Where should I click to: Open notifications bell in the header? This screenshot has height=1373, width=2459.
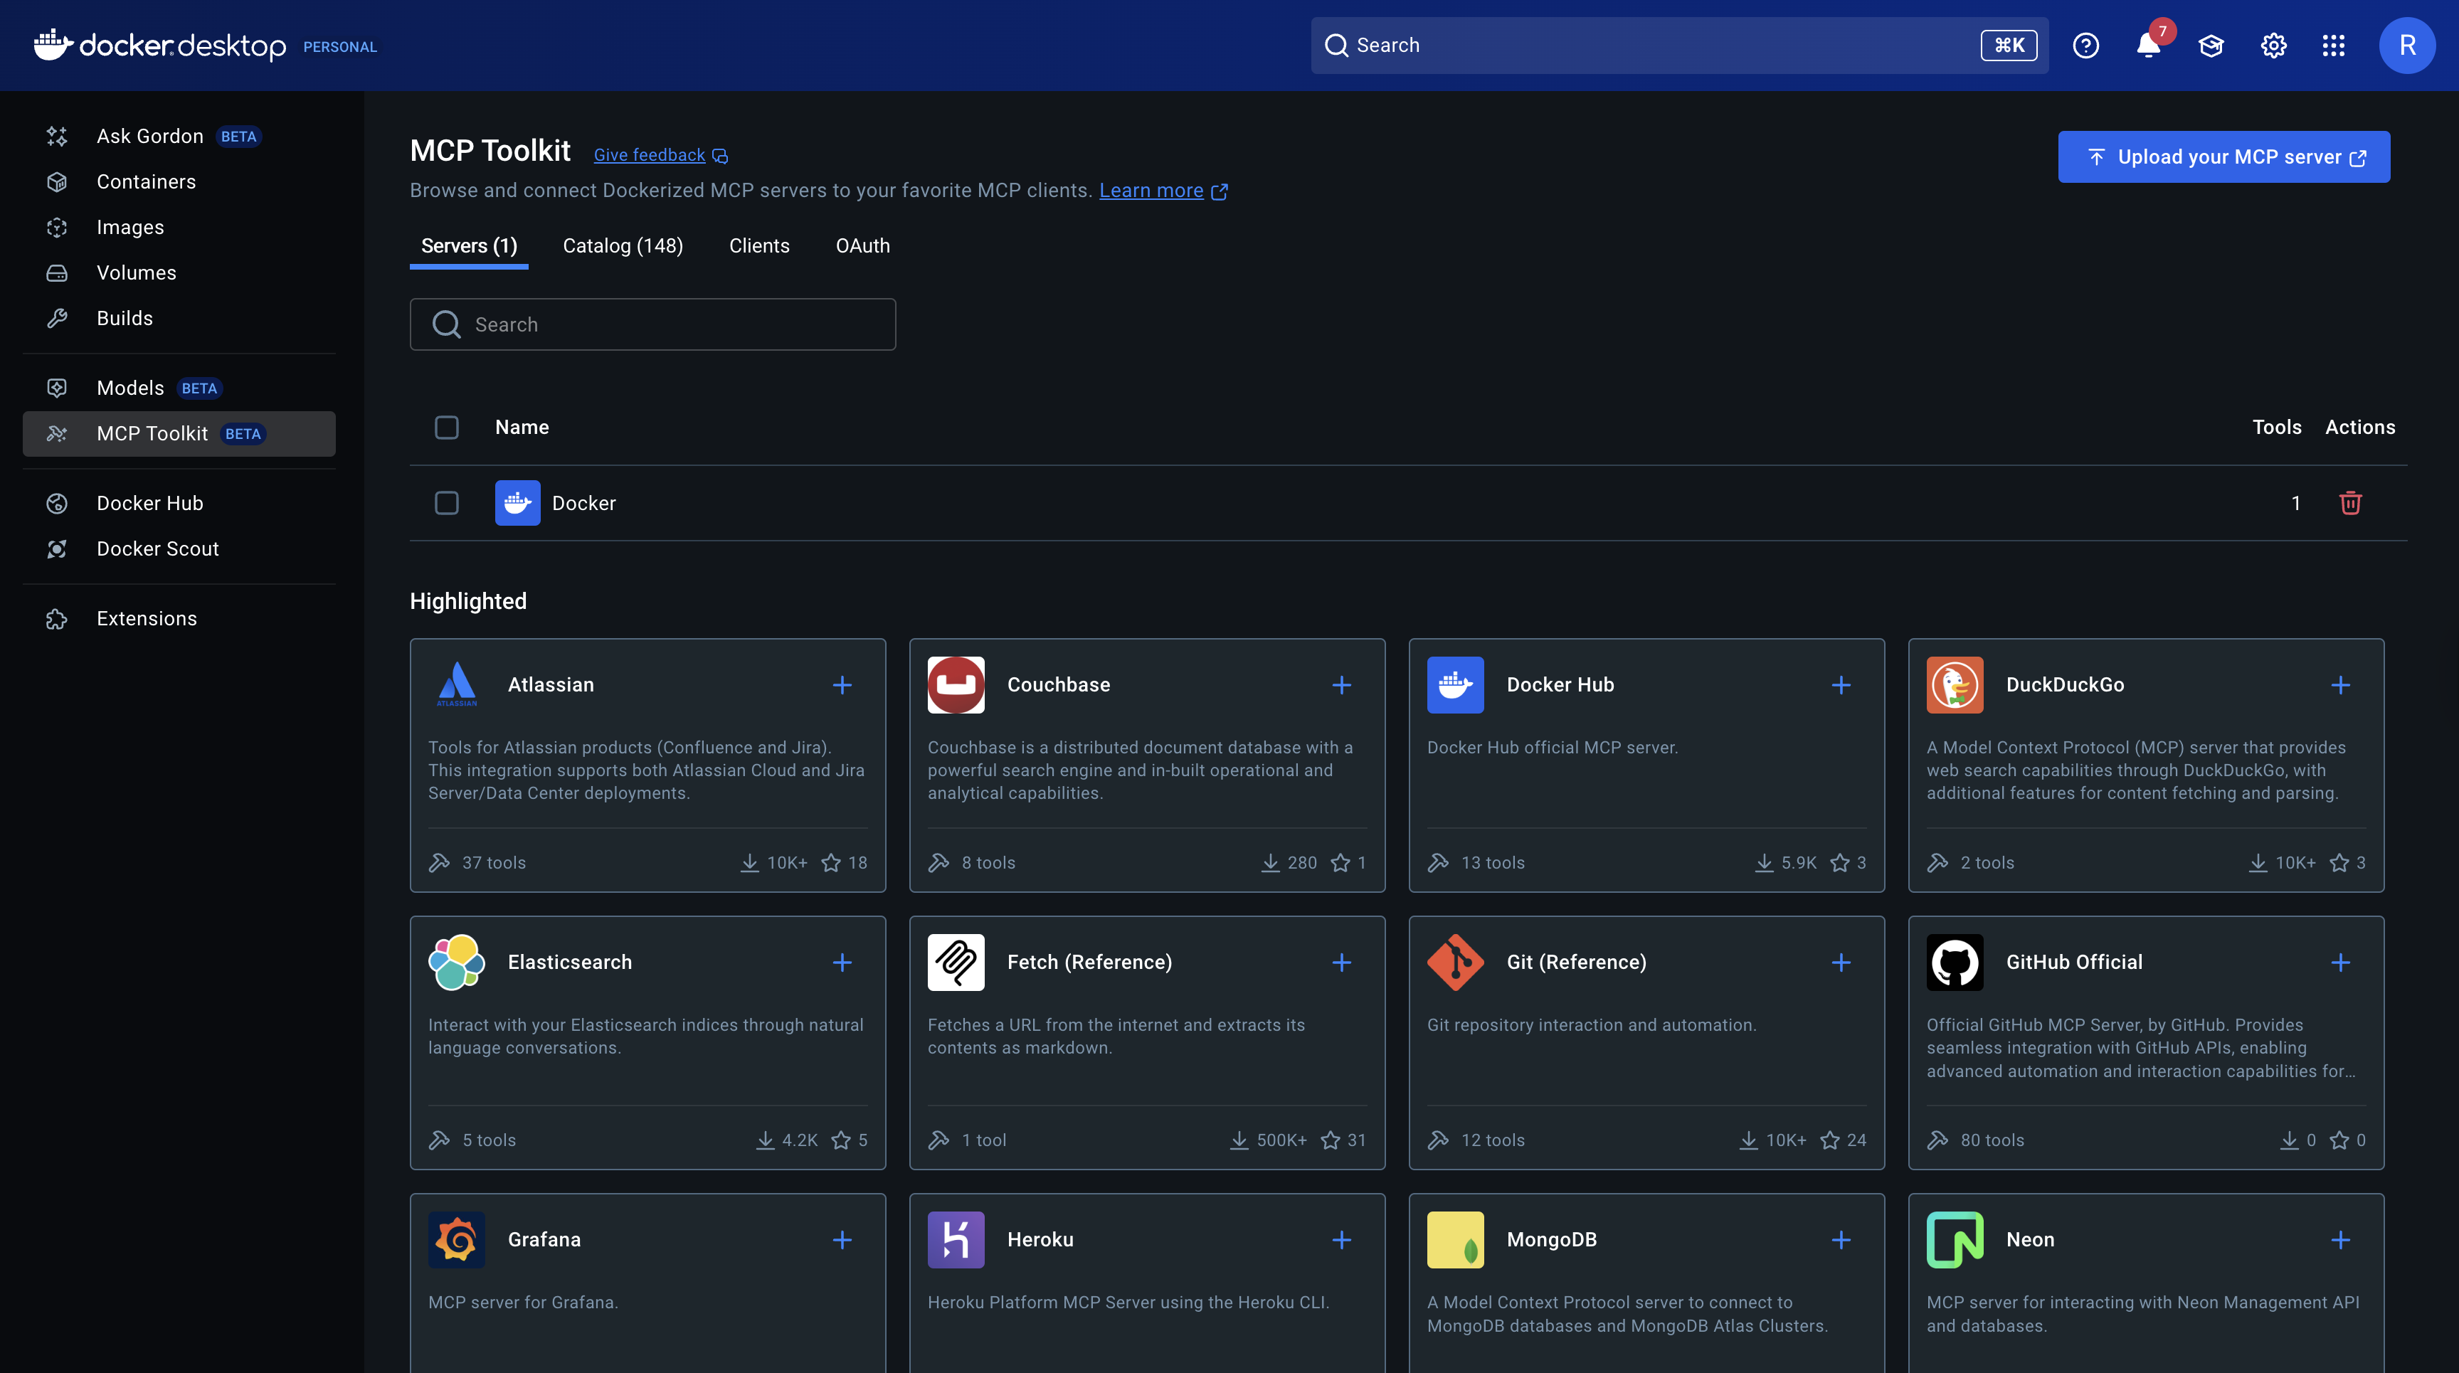pyautogui.click(x=2147, y=45)
